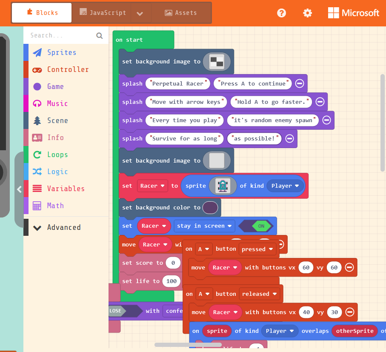This screenshot has width=386, height=352.
Task: Click the Help question mark icon
Action: (x=281, y=13)
